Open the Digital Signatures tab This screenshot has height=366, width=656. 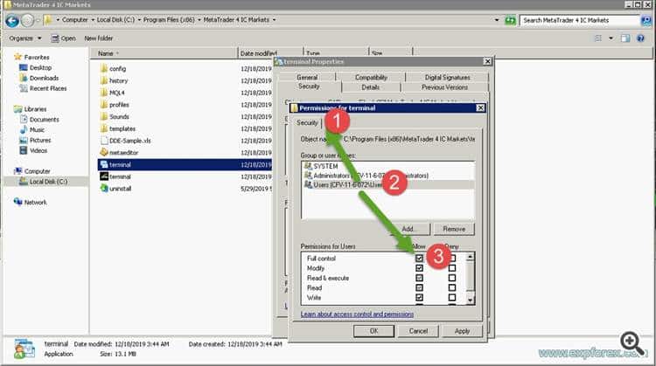(447, 78)
